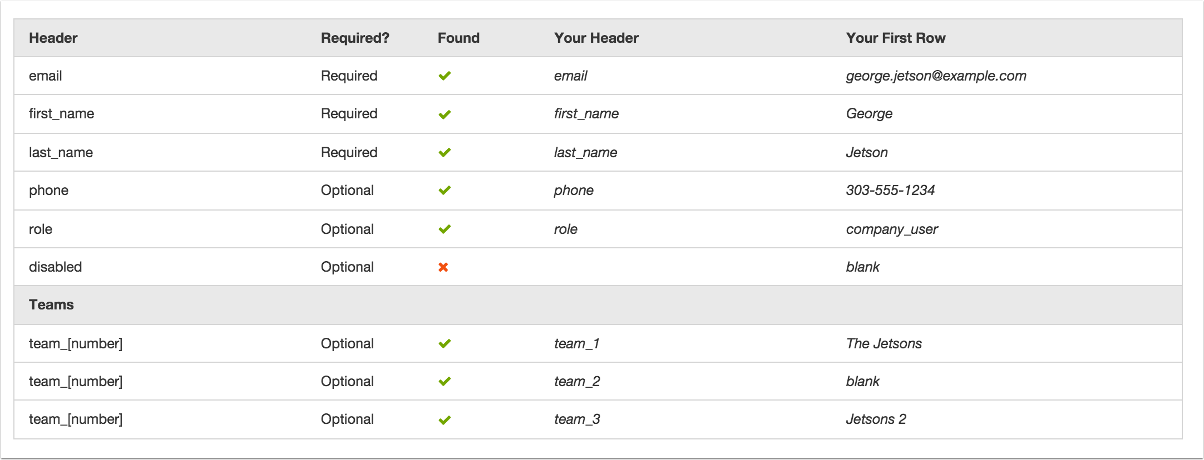Viewport: 1204px width, 460px height.
Task: Click the 303-555-1234 phone value
Action: tap(890, 191)
